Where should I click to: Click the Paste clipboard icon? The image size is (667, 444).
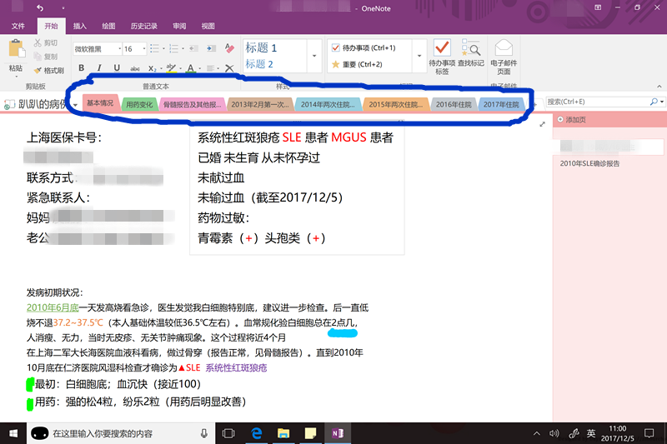click(17, 49)
